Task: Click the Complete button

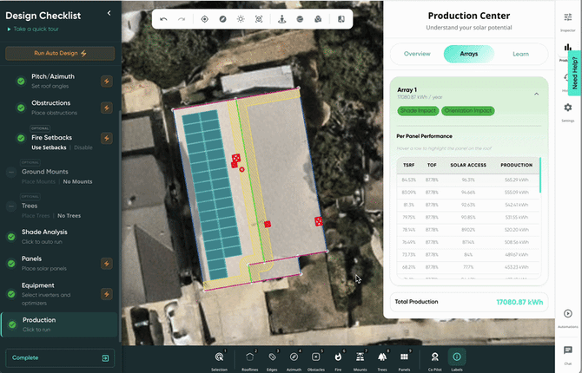Action: [60, 357]
